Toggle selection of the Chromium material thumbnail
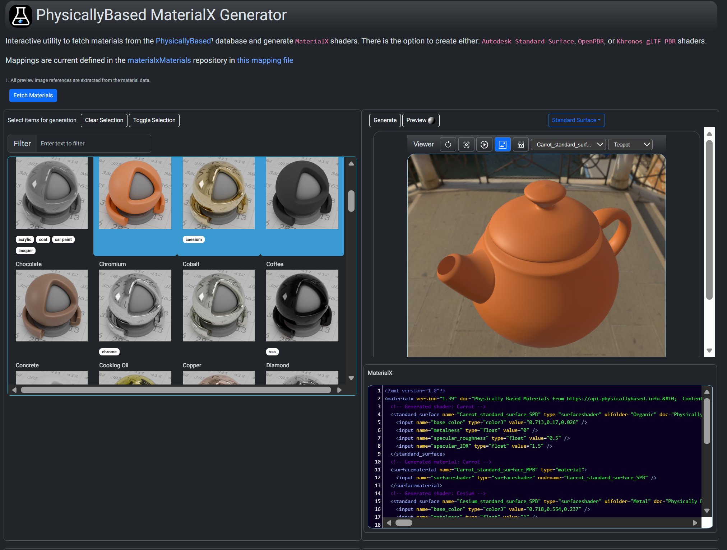The image size is (727, 550). click(135, 305)
